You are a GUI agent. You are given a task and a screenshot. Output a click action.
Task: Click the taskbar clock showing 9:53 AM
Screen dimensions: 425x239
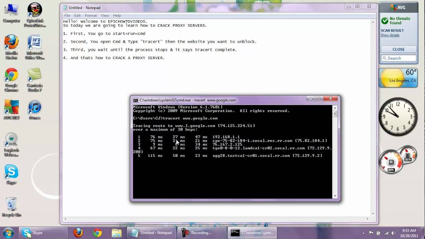[x=409, y=233]
